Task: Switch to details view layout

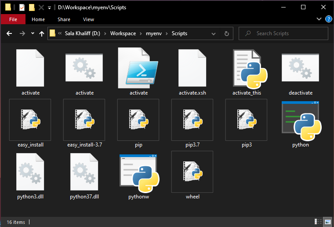Action: tap(318, 222)
